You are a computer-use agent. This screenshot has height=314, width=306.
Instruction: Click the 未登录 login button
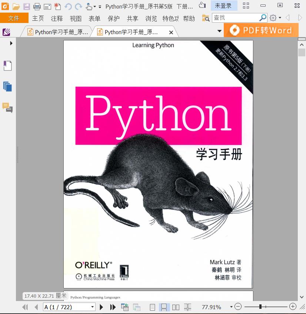(224, 6)
